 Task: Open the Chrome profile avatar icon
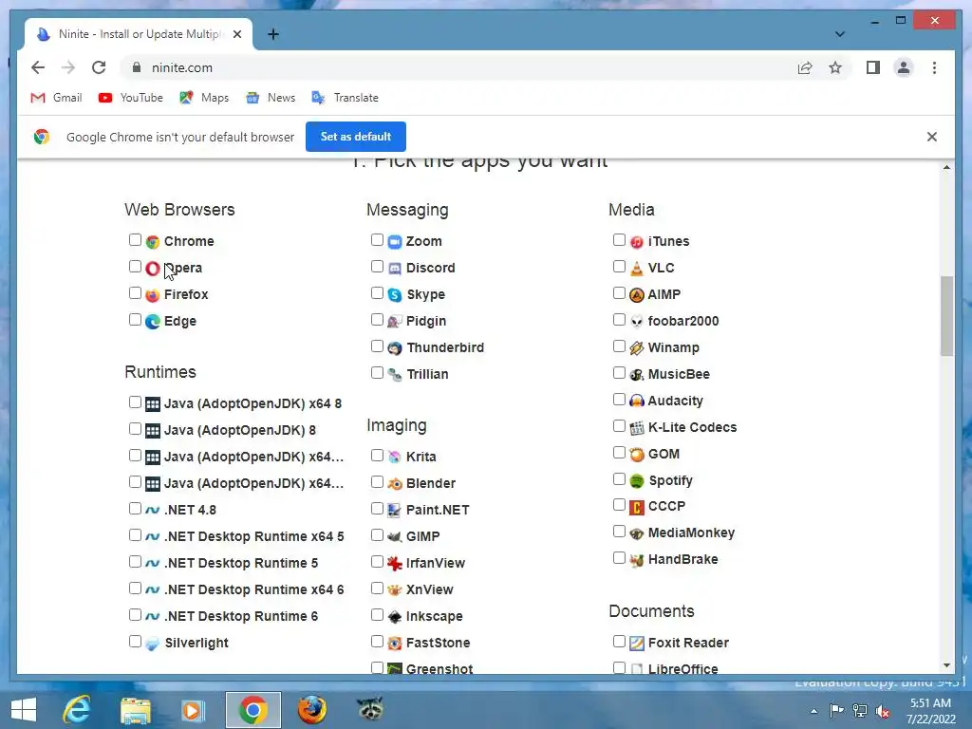coord(904,67)
